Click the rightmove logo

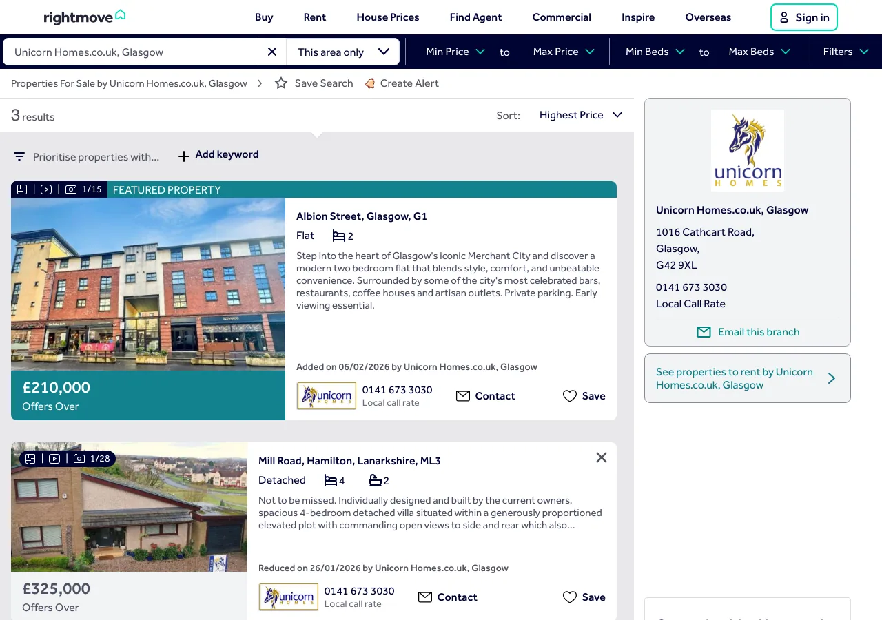pos(84,17)
